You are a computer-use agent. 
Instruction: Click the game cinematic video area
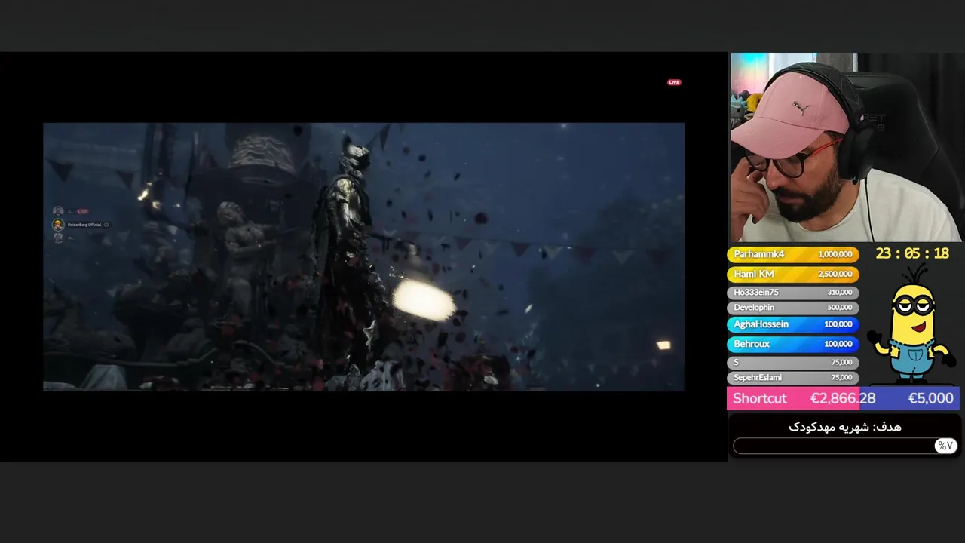363,256
